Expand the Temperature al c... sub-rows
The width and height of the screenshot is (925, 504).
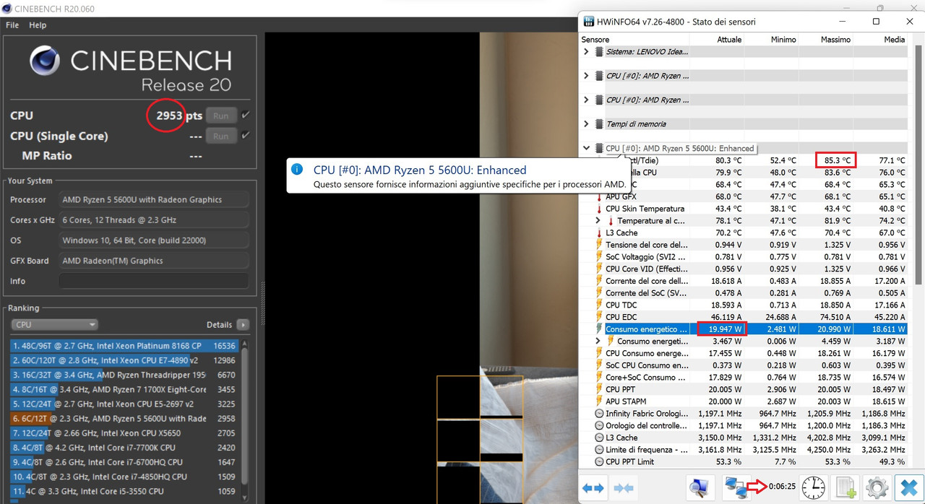598,221
